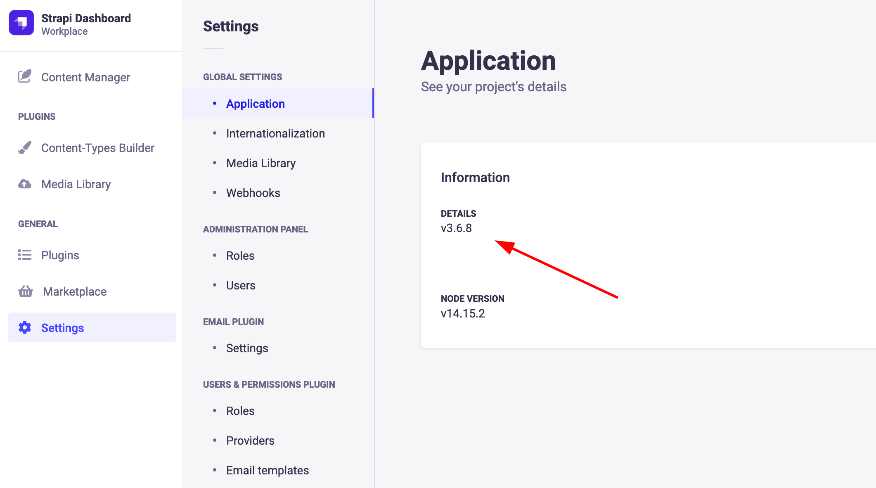Click the Settings gear icon

click(x=24, y=327)
